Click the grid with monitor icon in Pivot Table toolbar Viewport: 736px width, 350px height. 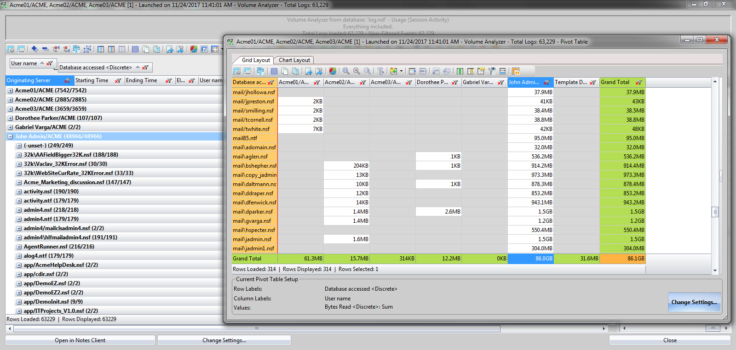coord(247,71)
